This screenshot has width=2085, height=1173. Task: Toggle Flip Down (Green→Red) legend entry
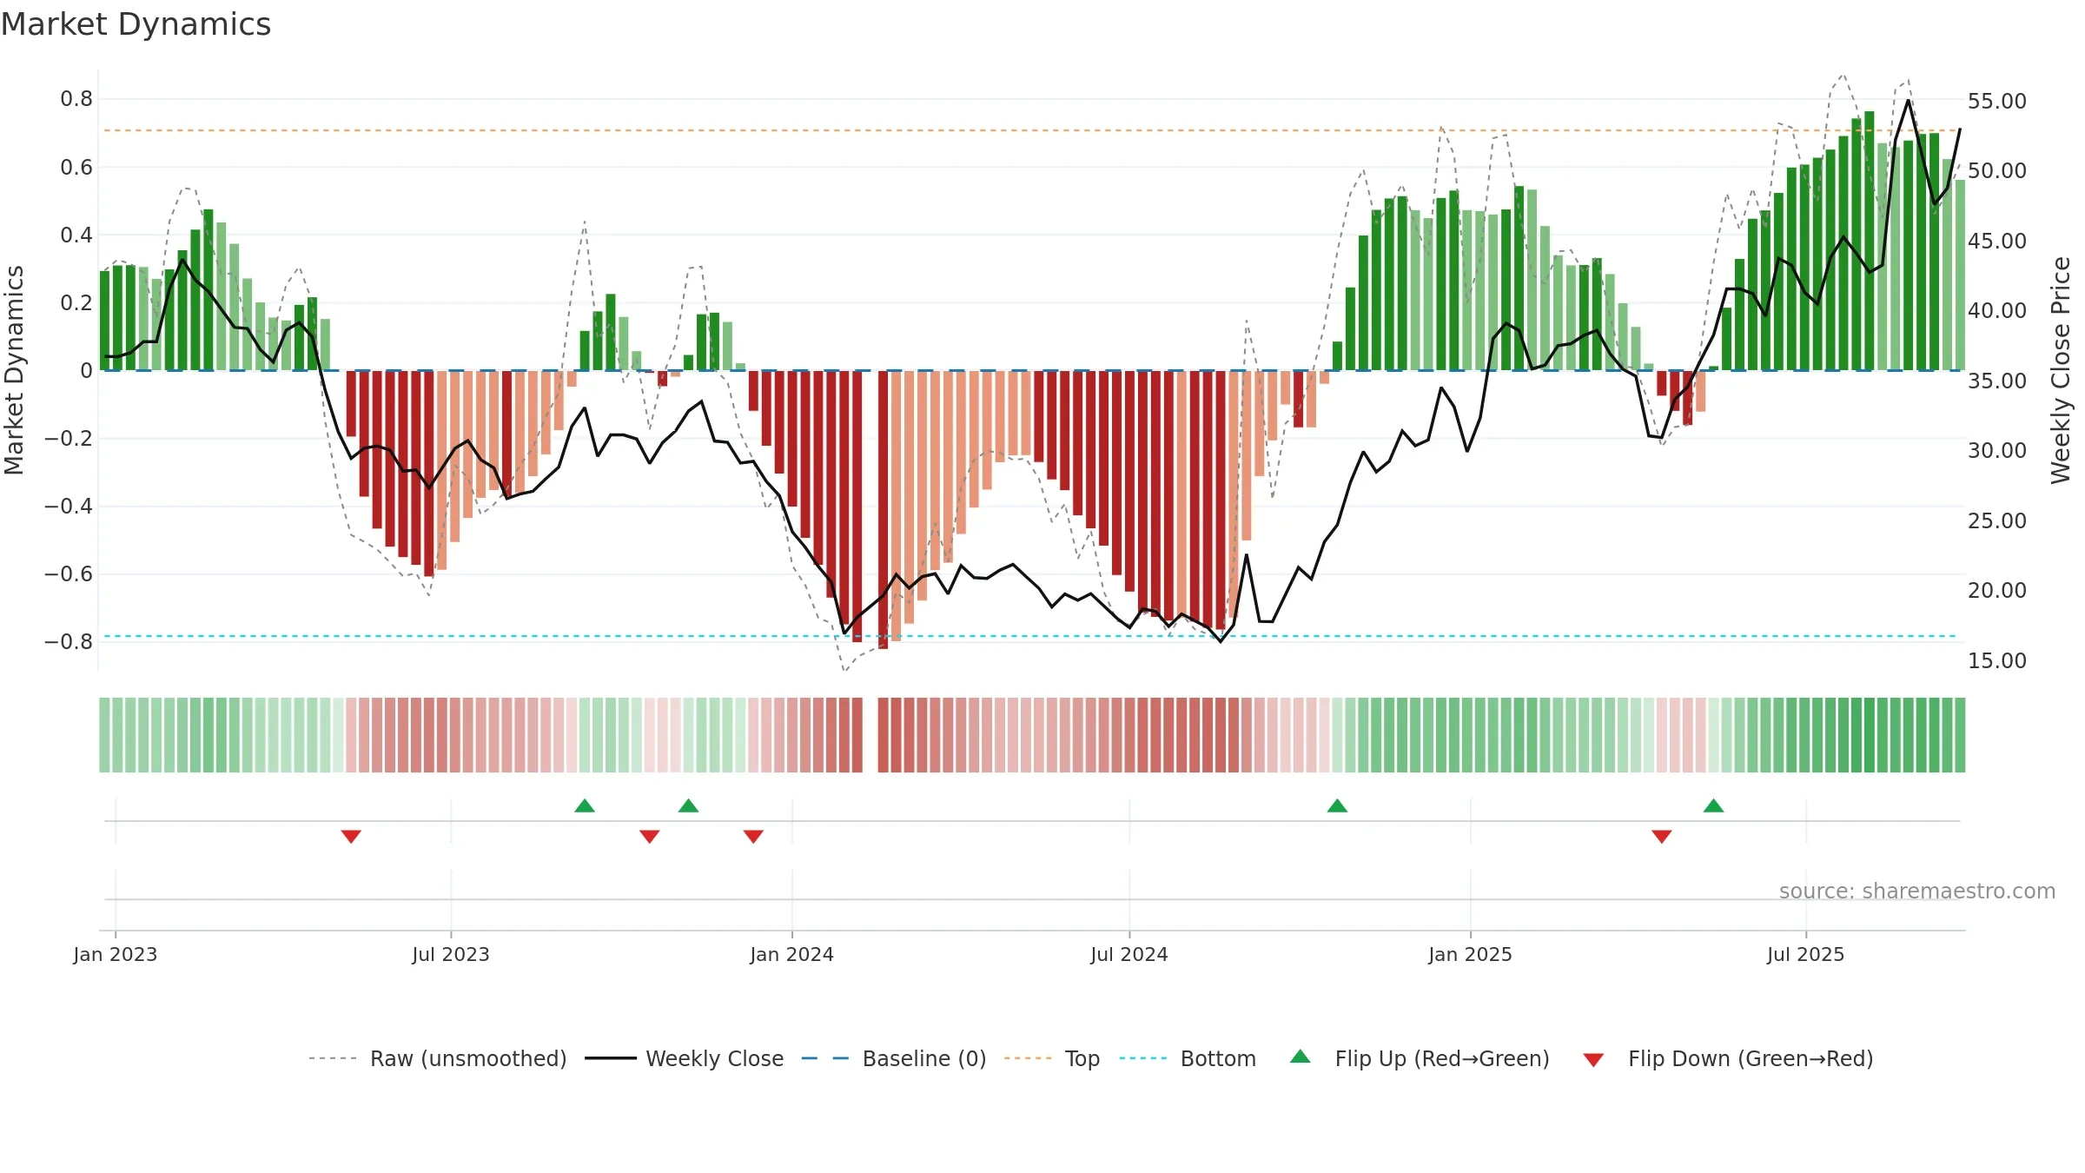(x=1727, y=1058)
